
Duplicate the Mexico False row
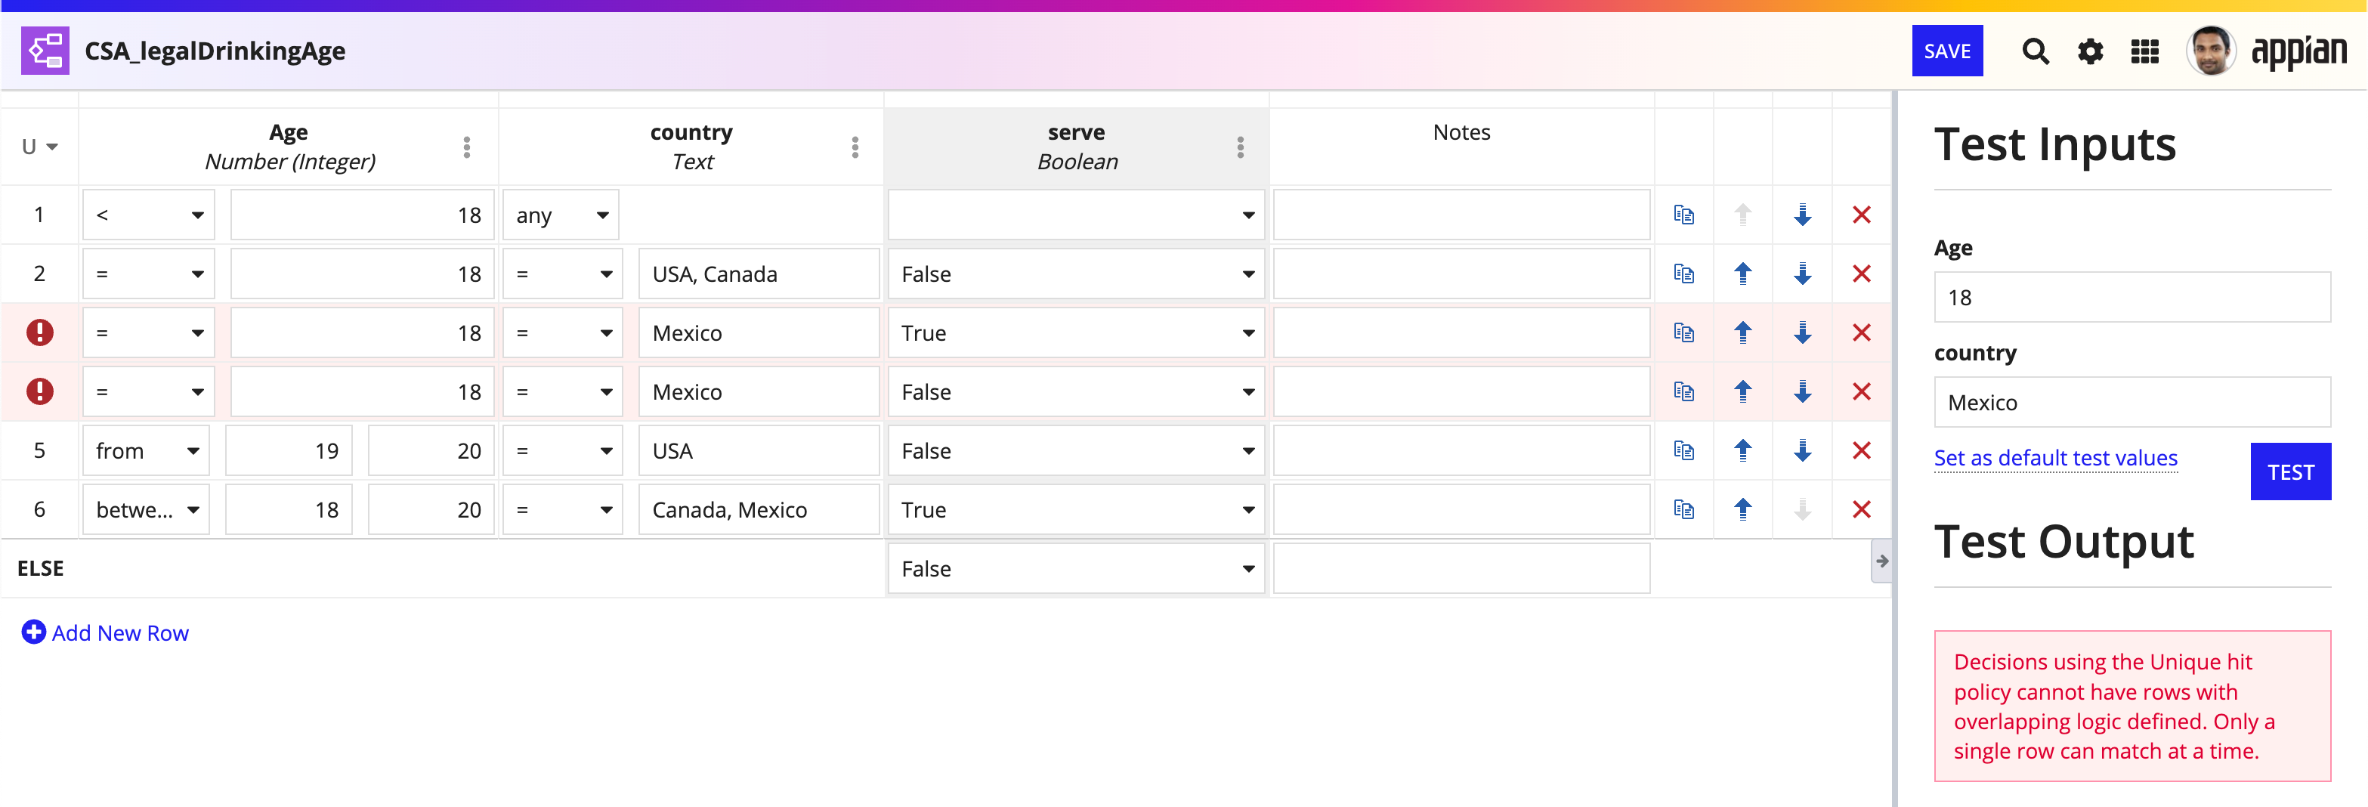point(1683,391)
